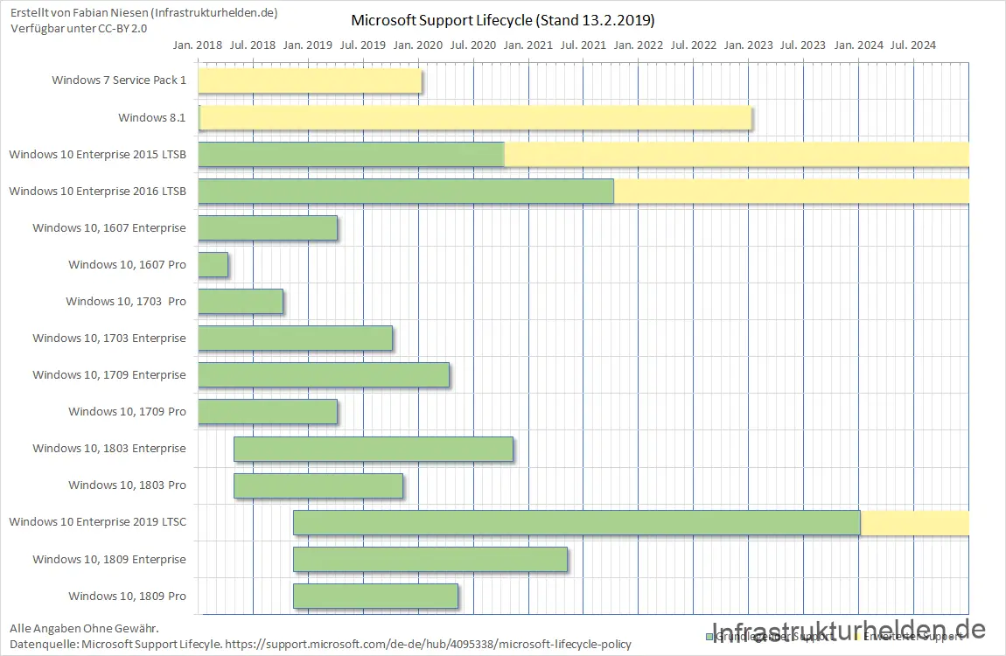Click the Windows 10, 1809 Enterprise bar

(430, 560)
